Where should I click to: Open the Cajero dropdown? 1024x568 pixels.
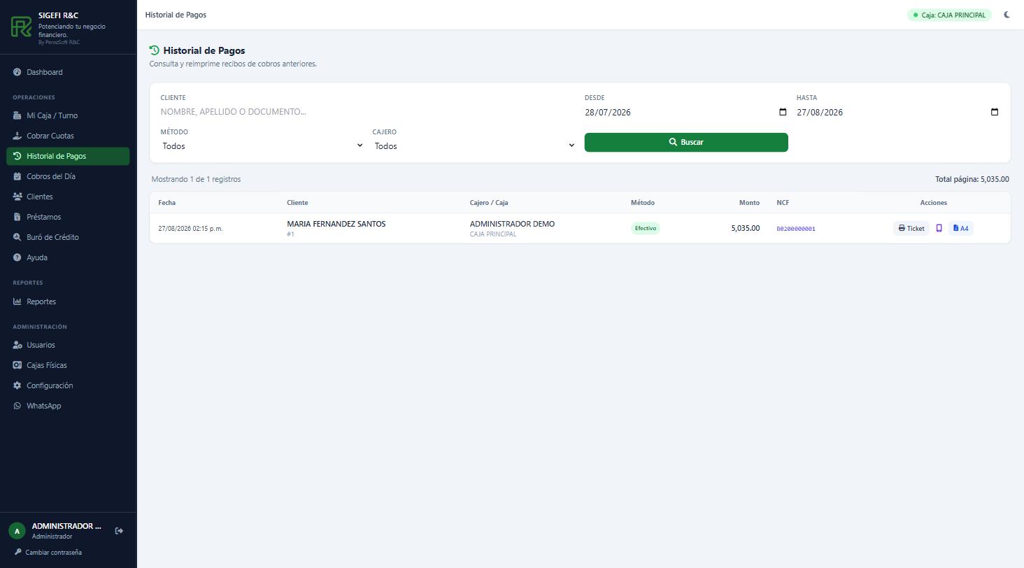[474, 145]
